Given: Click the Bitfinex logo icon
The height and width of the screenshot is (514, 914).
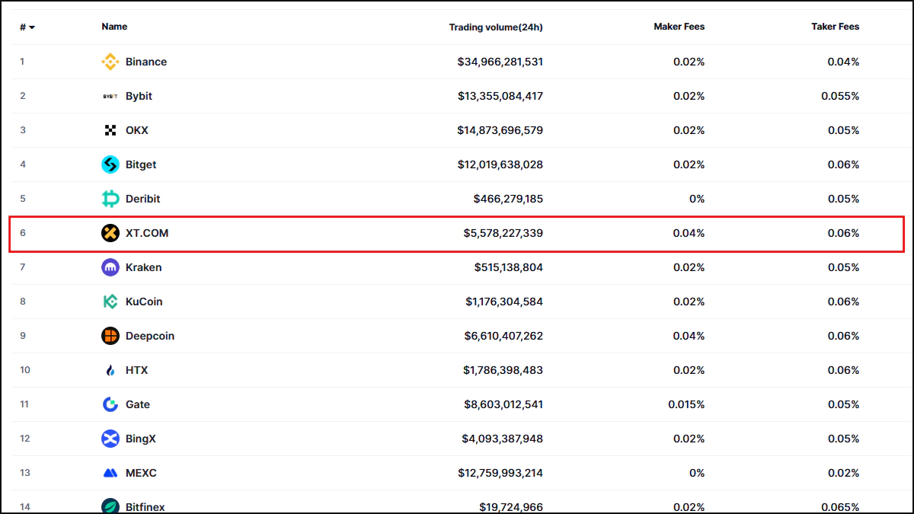Looking at the screenshot, I should click(110, 506).
